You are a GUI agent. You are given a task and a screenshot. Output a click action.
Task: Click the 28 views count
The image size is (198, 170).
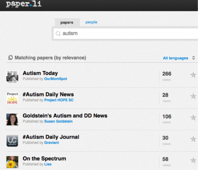(x=165, y=95)
